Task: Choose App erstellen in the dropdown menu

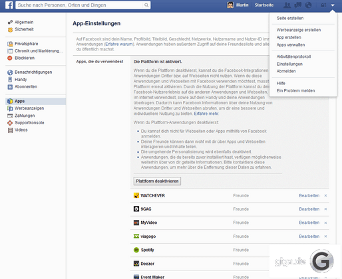Action: pos(289,37)
